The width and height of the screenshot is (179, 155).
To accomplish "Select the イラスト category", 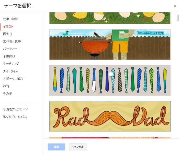I will tap(8, 26).
